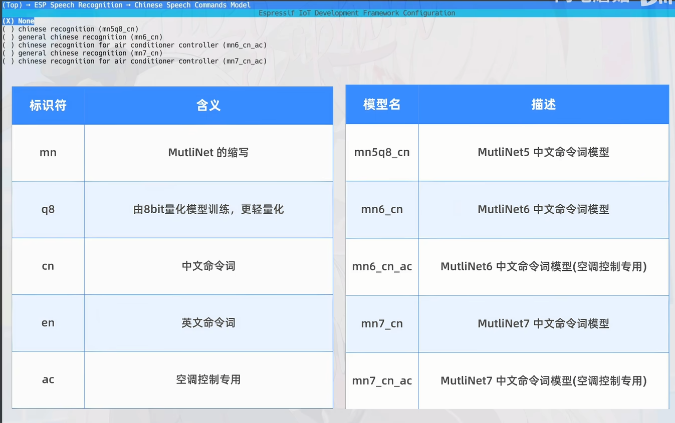
Task: Click the mn7_cn model name cell
Action: point(382,324)
